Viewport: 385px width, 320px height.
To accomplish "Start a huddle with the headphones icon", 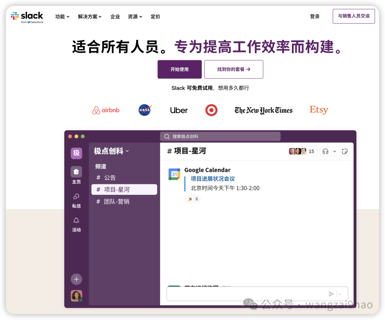I will click(325, 151).
